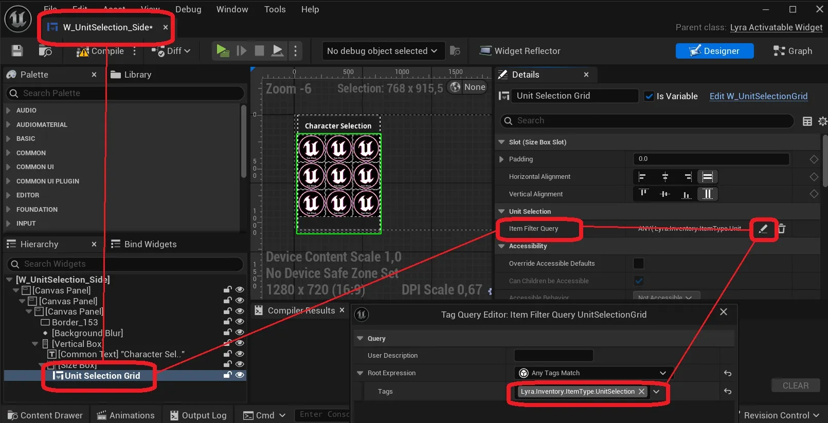Open the Edit W_UnitSelectionGrid link
This screenshot has height=423, width=828.
coord(759,96)
